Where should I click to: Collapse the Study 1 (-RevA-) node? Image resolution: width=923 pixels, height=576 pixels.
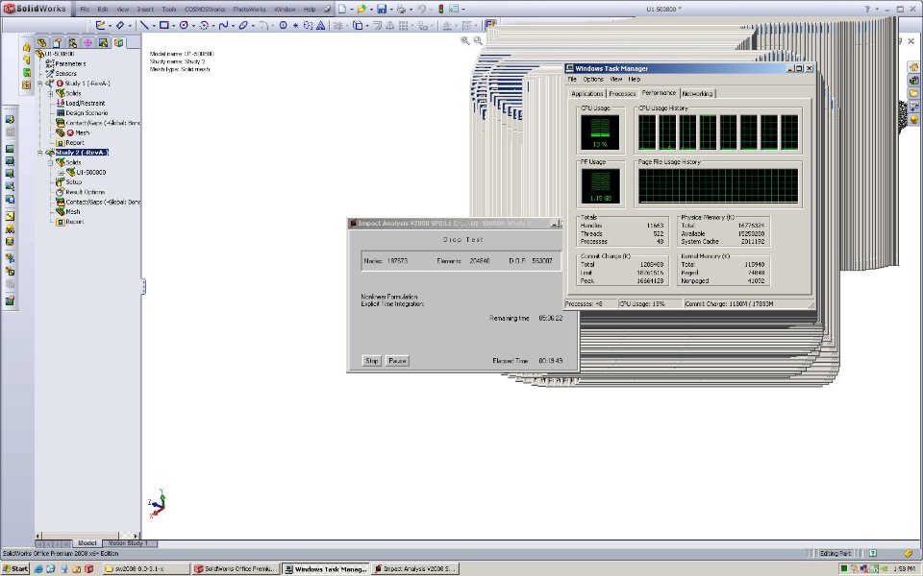[x=40, y=84]
